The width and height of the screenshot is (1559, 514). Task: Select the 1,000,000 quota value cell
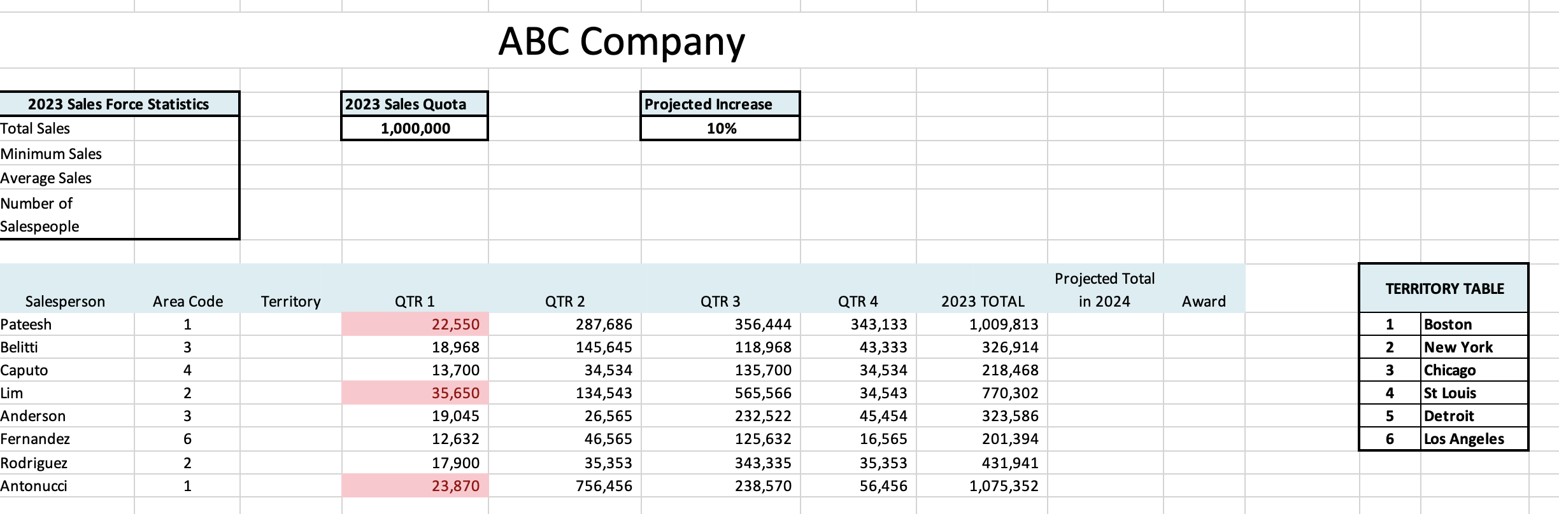415,128
